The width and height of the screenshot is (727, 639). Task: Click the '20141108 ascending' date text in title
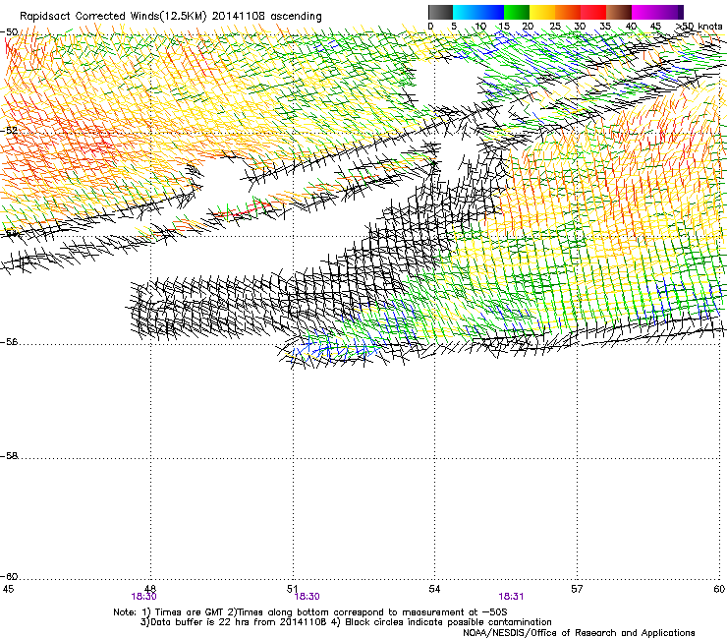click(266, 17)
